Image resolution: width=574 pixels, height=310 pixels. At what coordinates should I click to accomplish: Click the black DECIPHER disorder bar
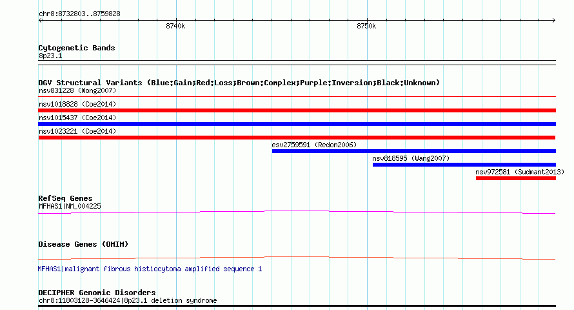pyautogui.click(x=297, y=305)
